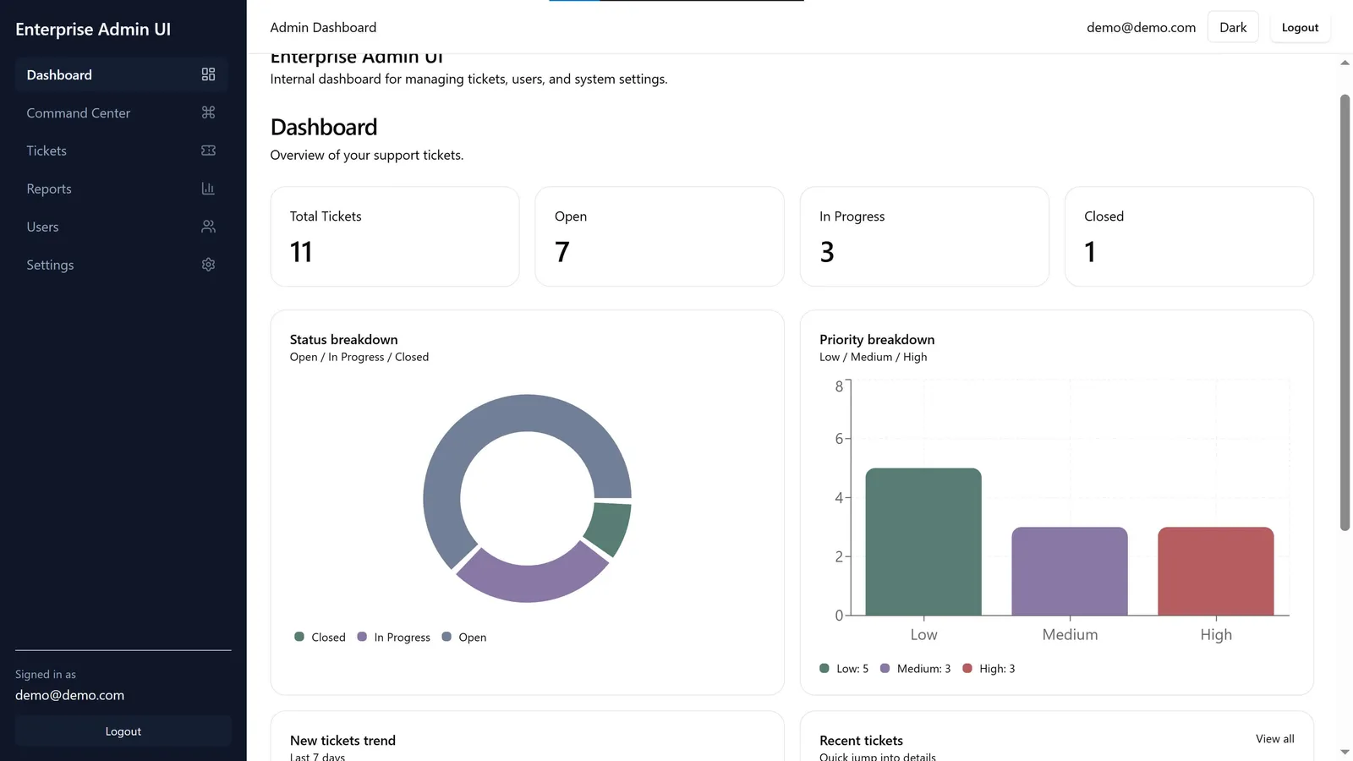Click the Low: 5 legend swatch

click(824, 668)
